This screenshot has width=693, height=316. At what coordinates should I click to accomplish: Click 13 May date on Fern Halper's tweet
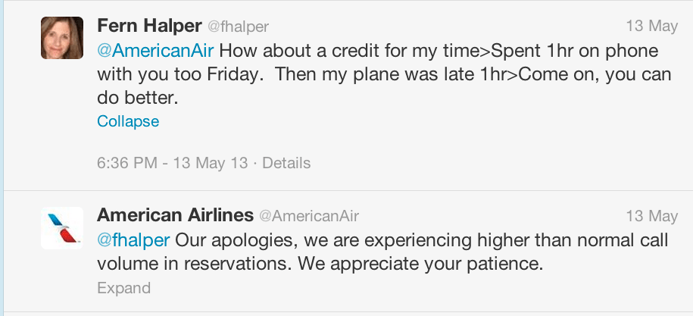[x=651, y=26]
